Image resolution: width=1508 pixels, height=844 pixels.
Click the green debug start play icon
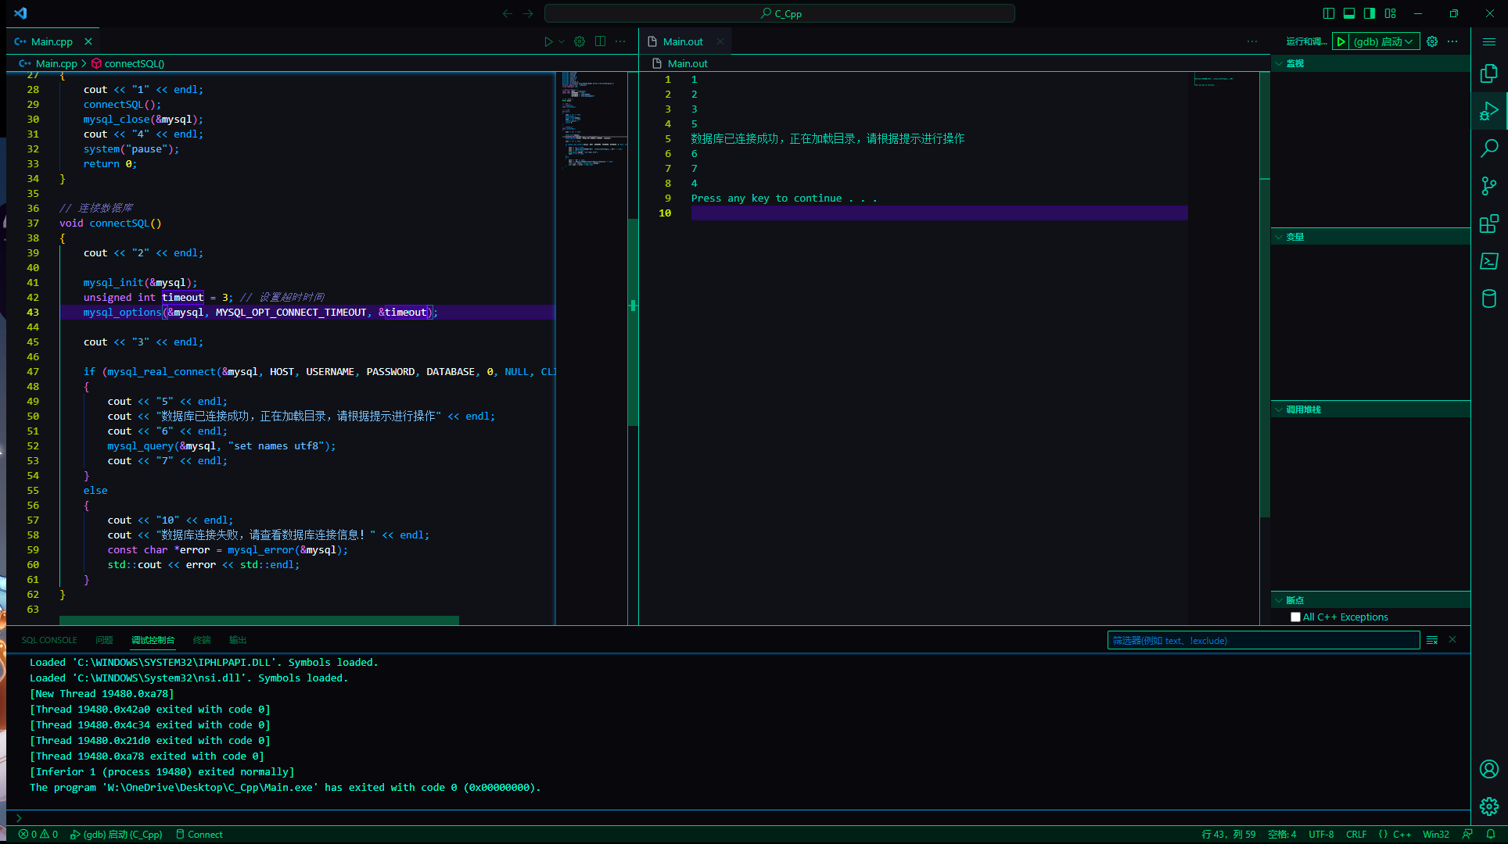1339,41
